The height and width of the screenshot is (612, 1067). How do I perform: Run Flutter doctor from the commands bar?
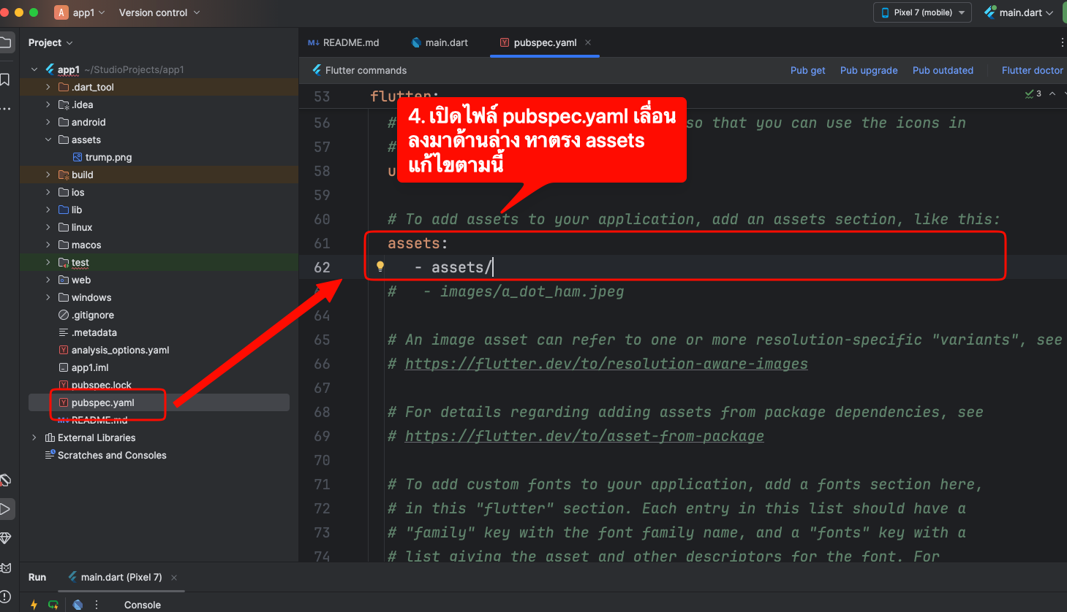pyautogui.click(x=1032, y=70)
